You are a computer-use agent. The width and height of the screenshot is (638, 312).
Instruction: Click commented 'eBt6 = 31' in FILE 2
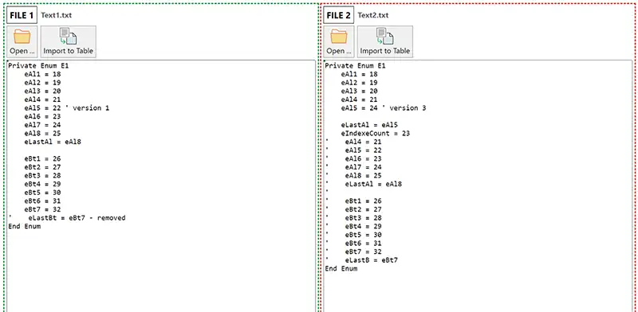pos(364,244)
